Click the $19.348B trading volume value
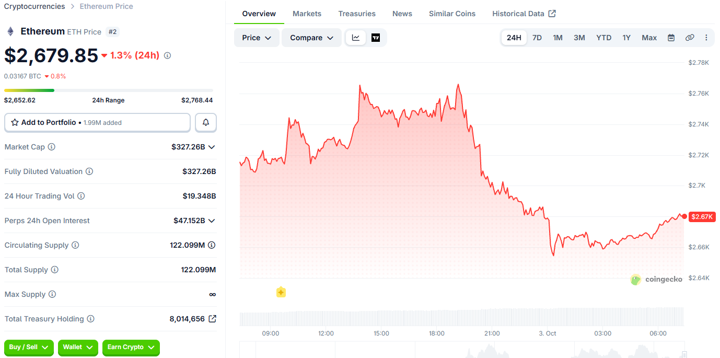720x358 pixels. click(x=199, y=196)
